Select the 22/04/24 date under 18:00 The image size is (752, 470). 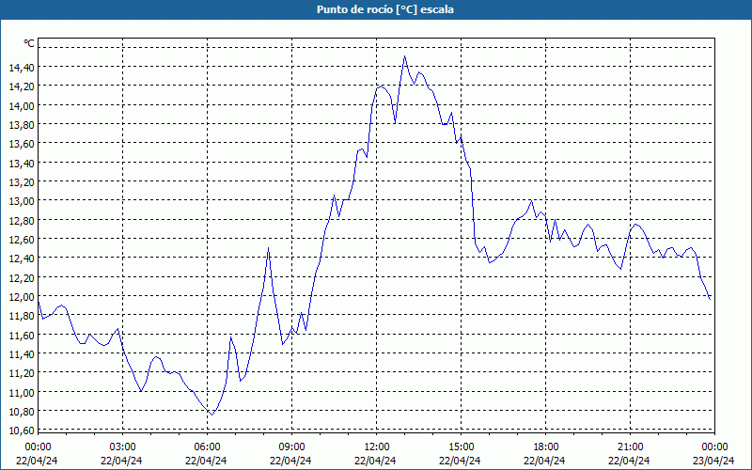click(544, 461)
